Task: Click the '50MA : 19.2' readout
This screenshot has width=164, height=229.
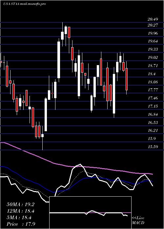Action: (20, 204)
